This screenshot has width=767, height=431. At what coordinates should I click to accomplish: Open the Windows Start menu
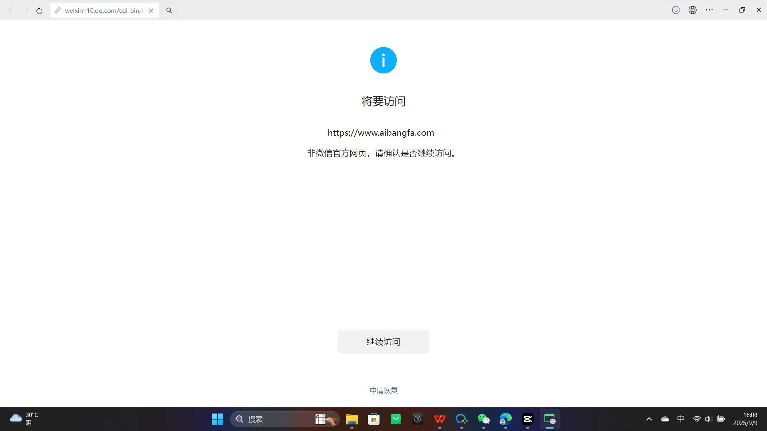tap(217, 419)
